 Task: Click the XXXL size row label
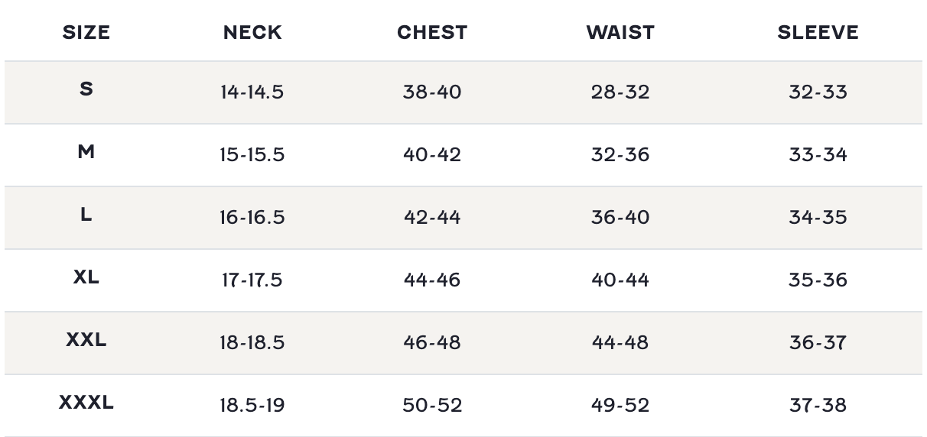pyautogui.click(x=86, y=402)
